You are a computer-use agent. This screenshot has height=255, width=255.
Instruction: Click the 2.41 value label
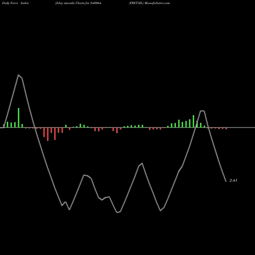click(x=233, y=181)
